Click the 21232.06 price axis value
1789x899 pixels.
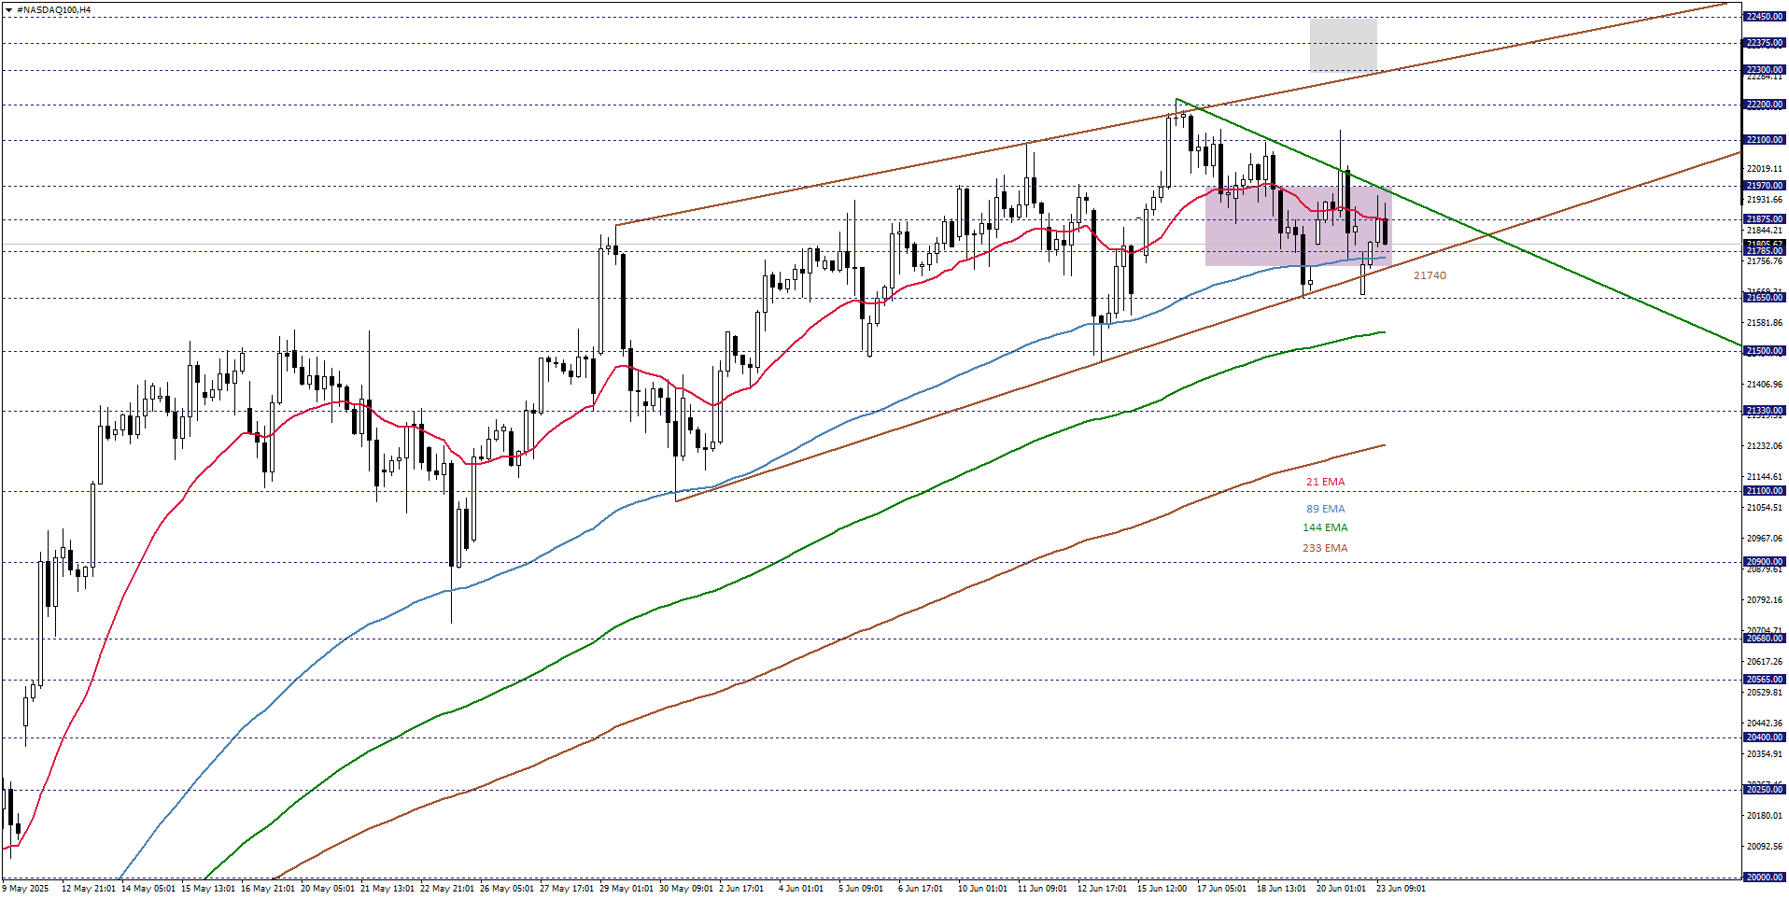point(1764,446)
